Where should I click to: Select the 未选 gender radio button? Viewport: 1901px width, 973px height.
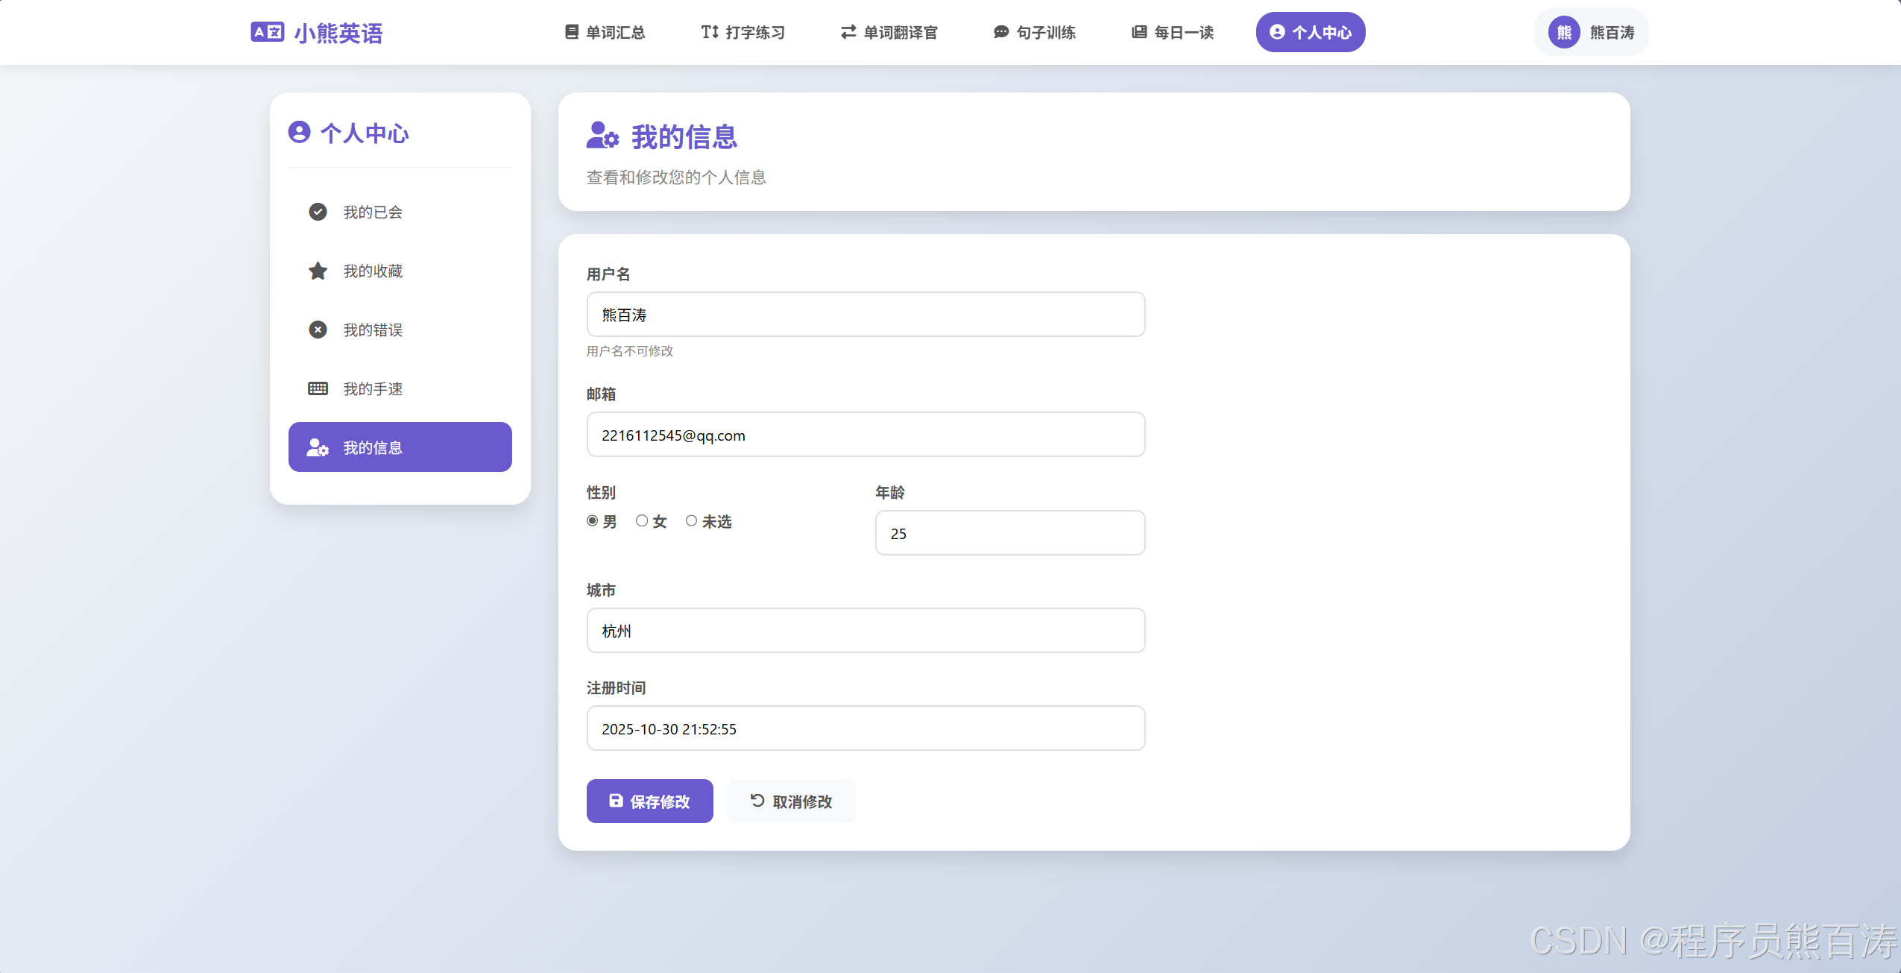[x=691, y=520]
